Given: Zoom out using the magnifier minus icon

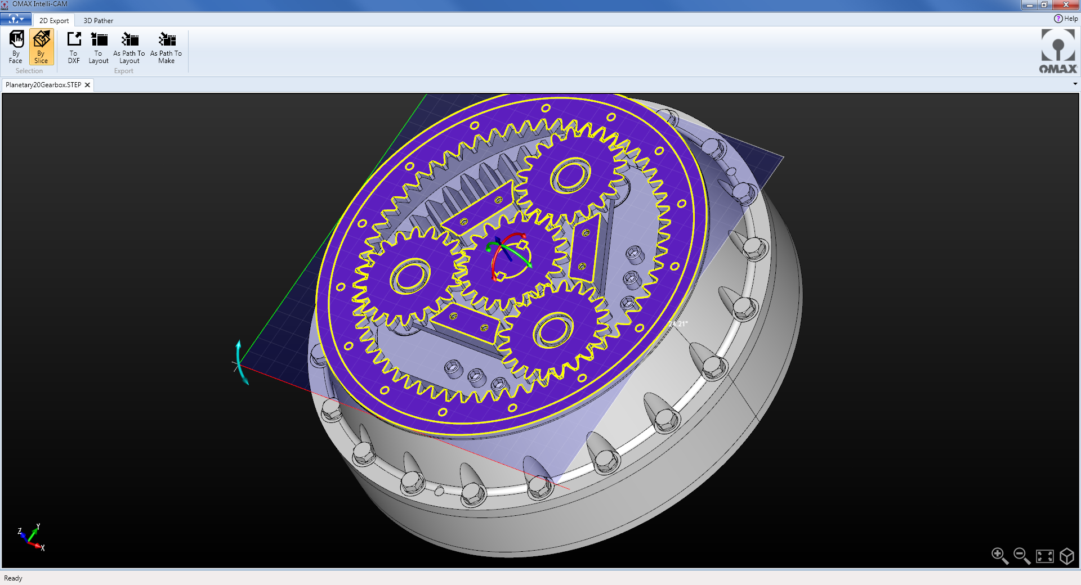Looking at the screenshot, I should (1020, 556).
